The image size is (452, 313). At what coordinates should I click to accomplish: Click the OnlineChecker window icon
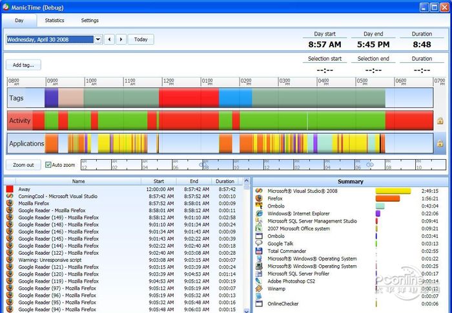coord(259,303)
